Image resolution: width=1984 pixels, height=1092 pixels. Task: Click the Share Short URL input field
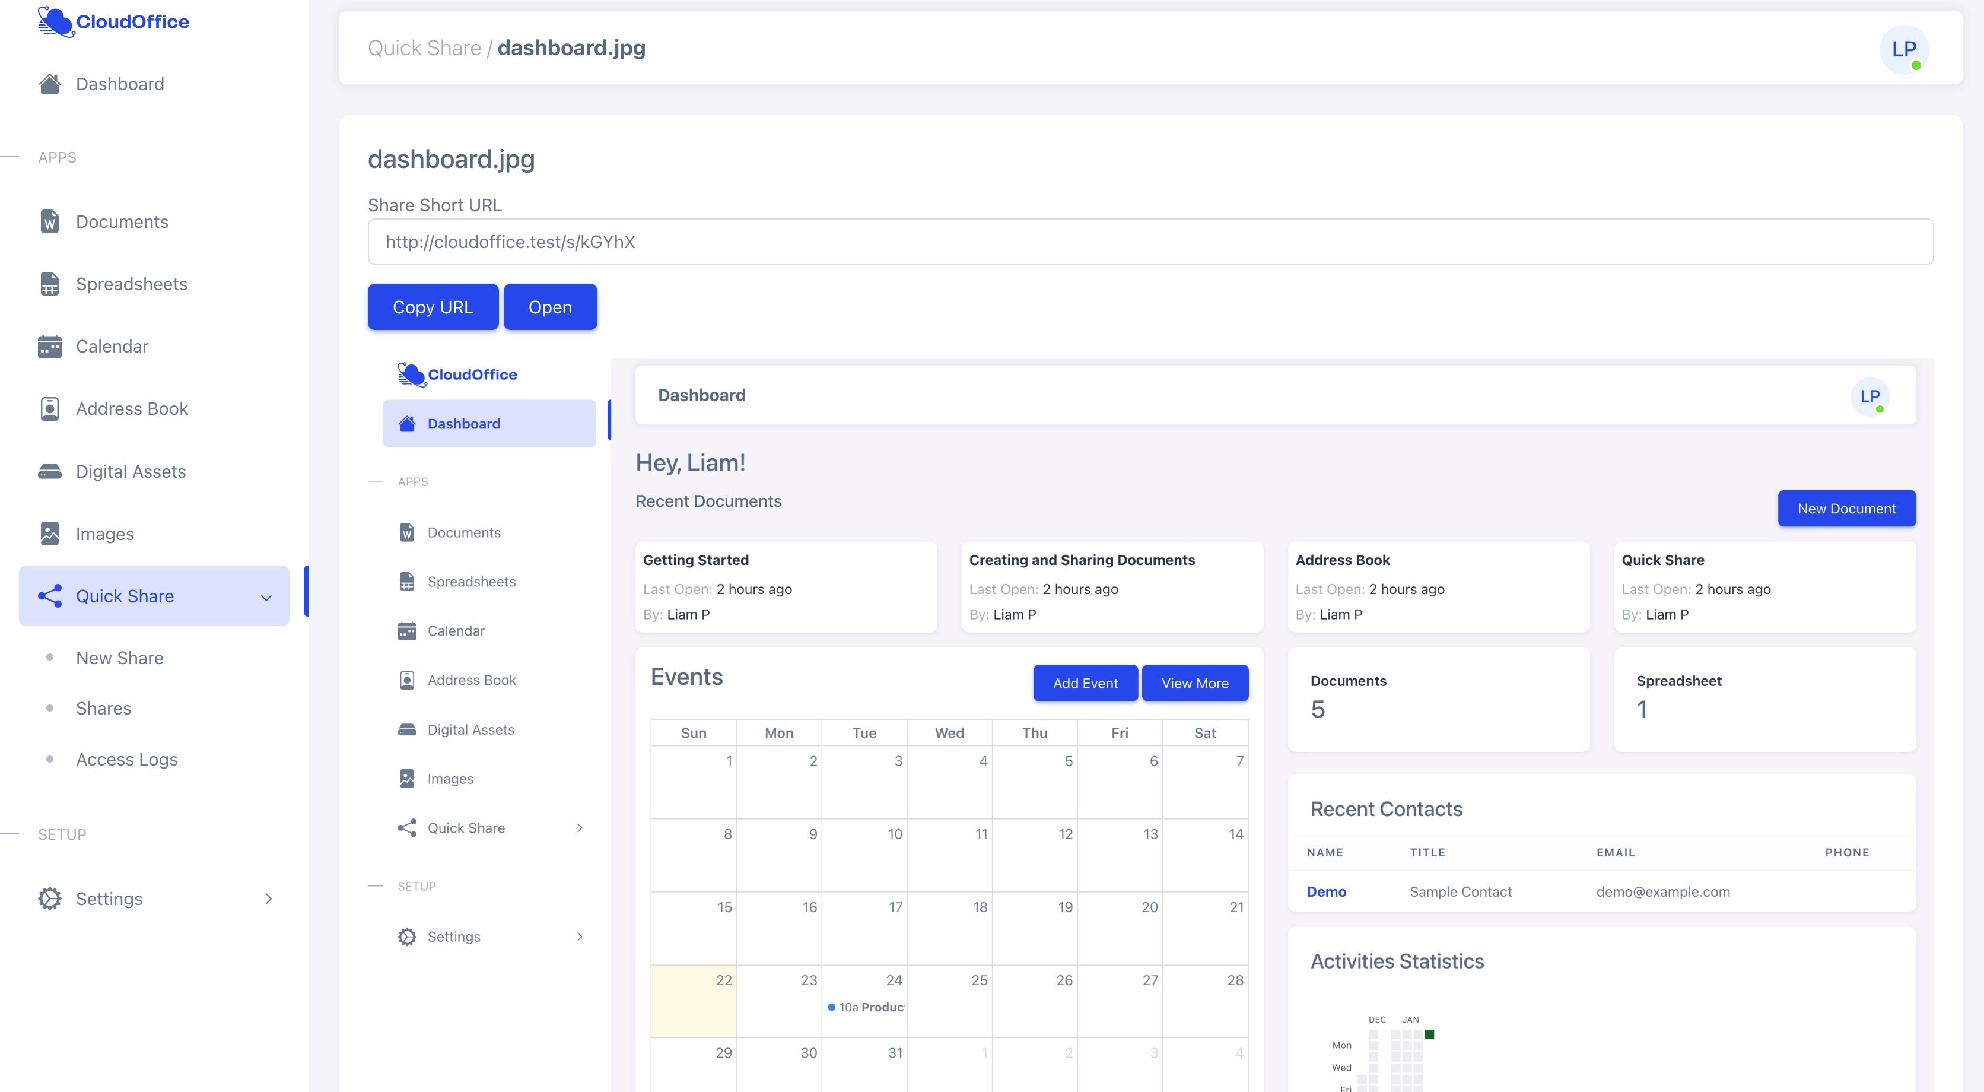1150,242
